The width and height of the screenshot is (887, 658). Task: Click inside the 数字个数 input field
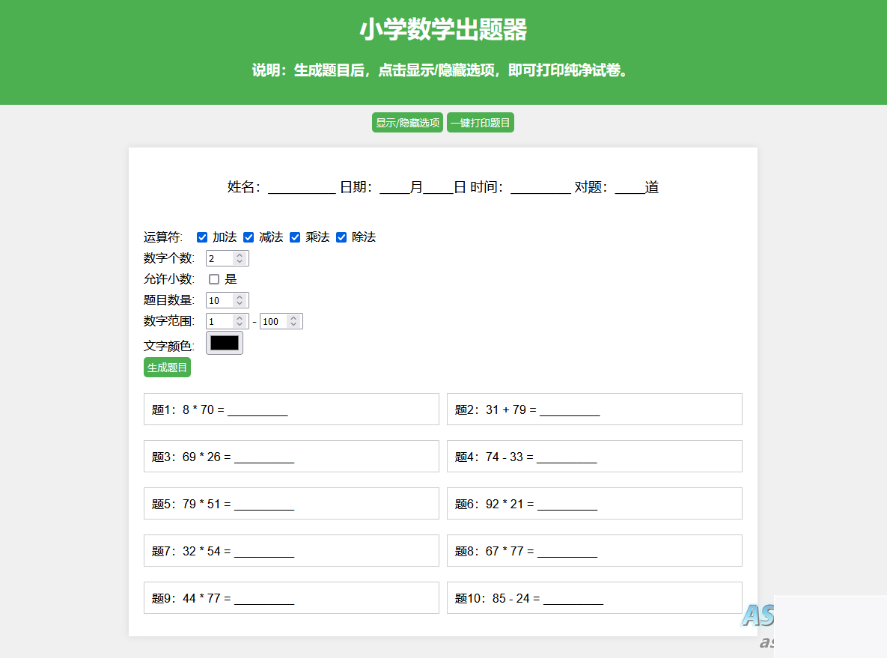[x=219, y=258]
